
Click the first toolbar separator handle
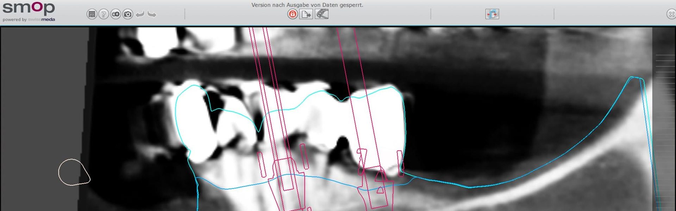pyautogui.click(x=185, y=14)
